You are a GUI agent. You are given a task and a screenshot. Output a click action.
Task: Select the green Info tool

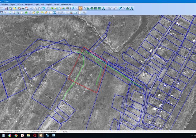pos(26,13)
